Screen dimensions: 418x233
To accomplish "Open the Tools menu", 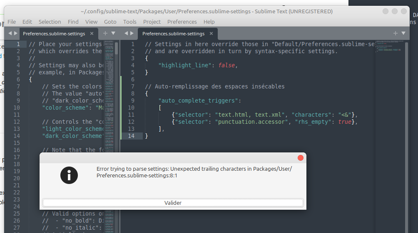I will 130,22.
